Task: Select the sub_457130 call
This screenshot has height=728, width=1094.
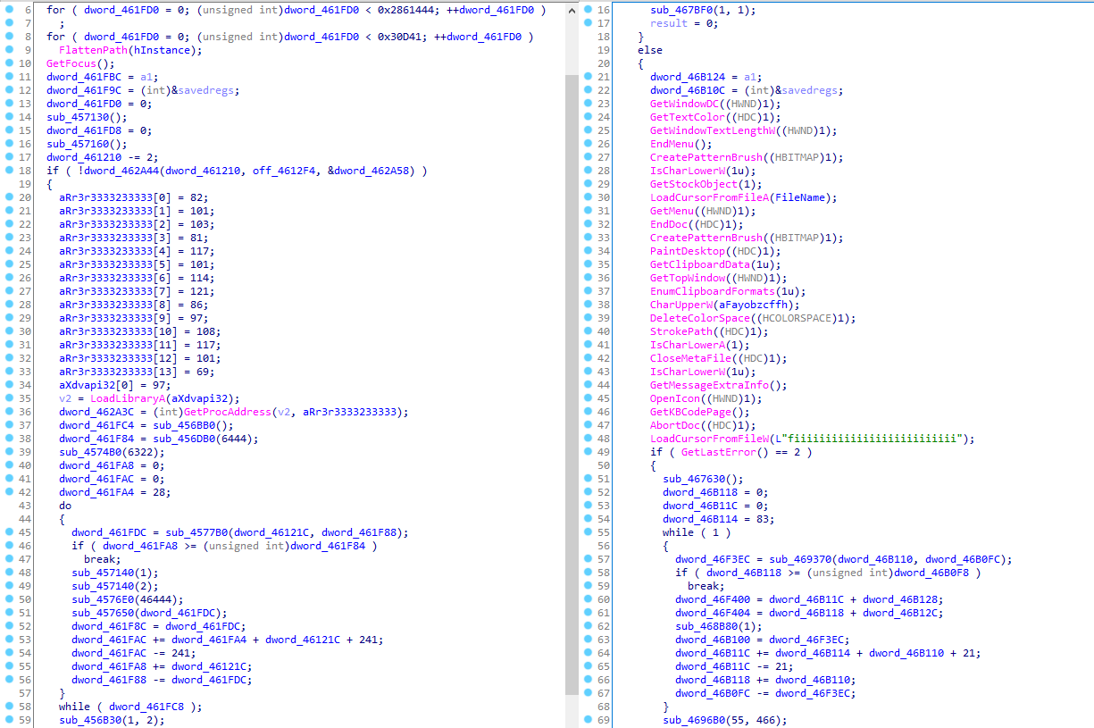Action: pyautogui.click(x=78, y=117)
